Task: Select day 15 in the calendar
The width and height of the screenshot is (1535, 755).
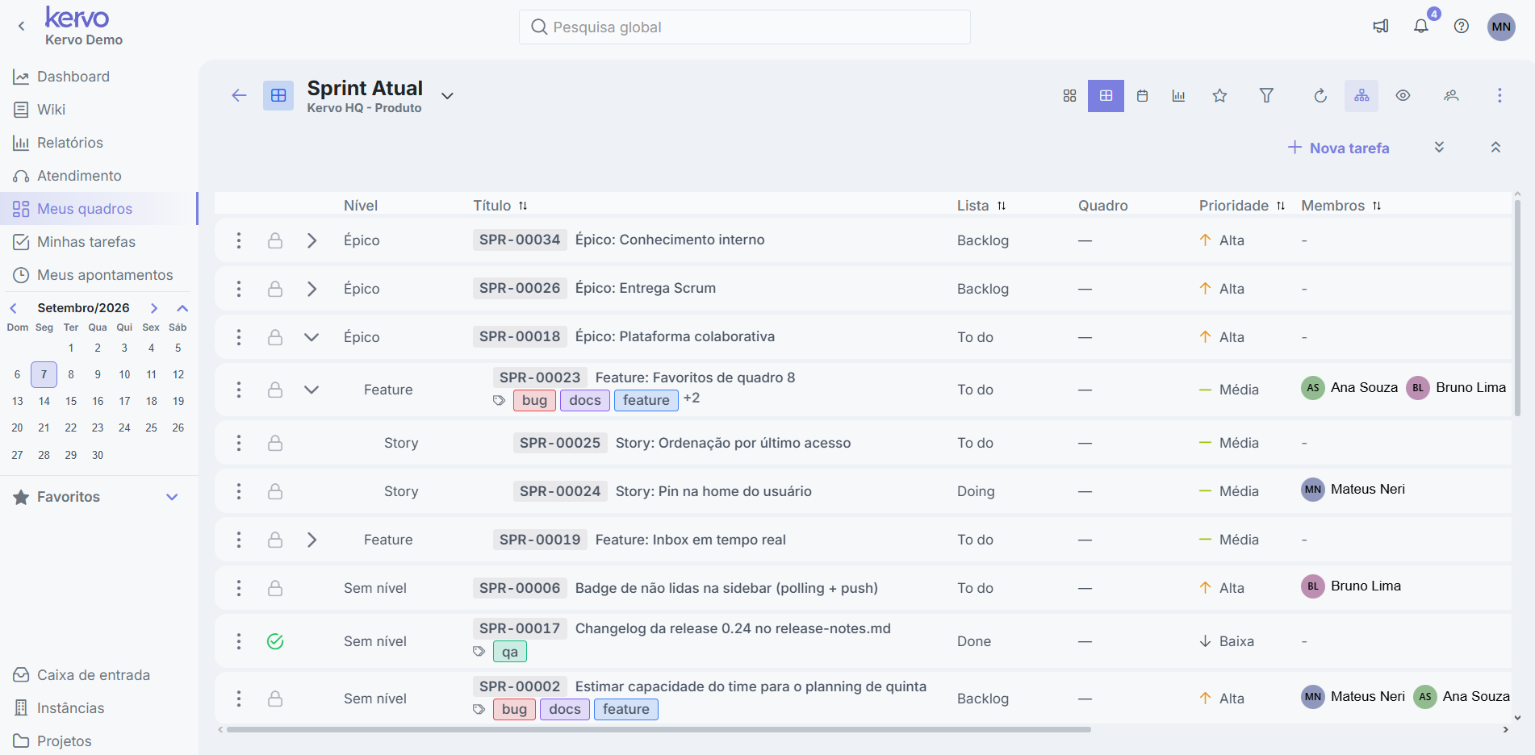Action: 71,401
